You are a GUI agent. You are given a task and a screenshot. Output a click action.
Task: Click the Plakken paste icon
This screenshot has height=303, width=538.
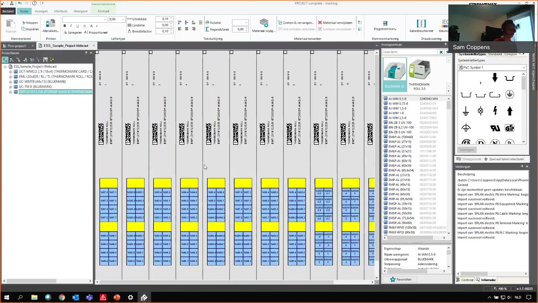pos(11,24)
